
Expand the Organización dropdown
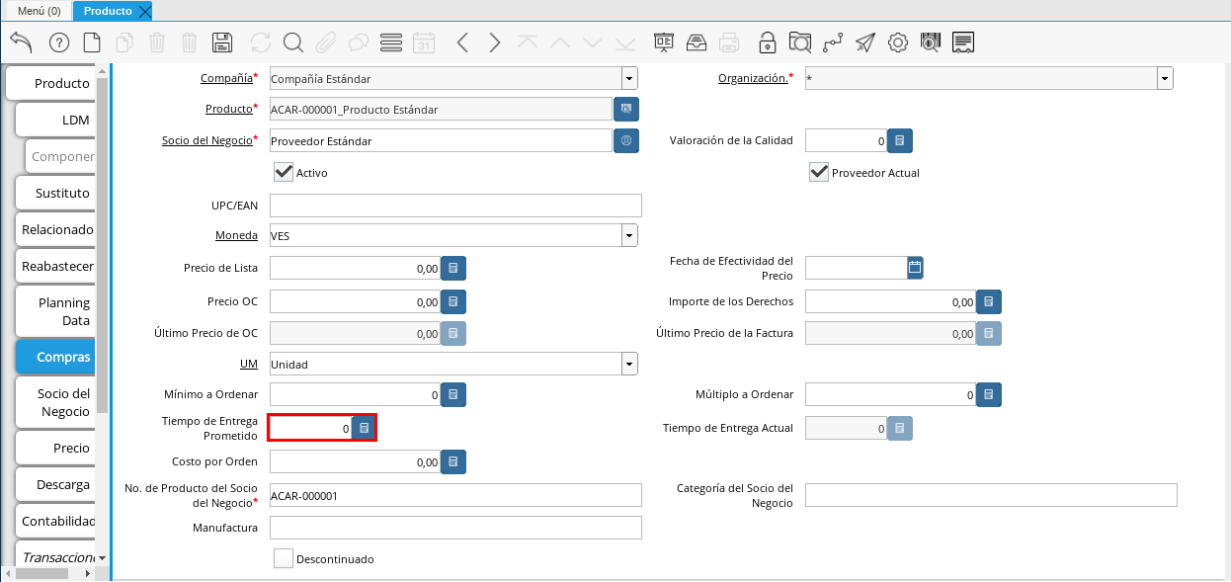coord(1165,79)
